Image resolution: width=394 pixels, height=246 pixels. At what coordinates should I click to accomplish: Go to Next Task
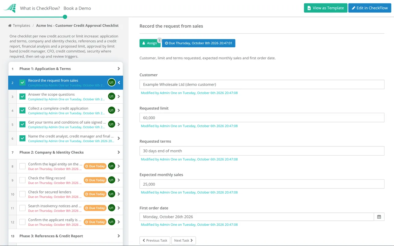point(183,240)
